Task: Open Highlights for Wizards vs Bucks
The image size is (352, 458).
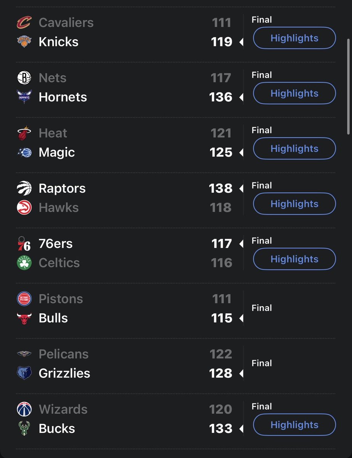Action: [x=294, y=425]
